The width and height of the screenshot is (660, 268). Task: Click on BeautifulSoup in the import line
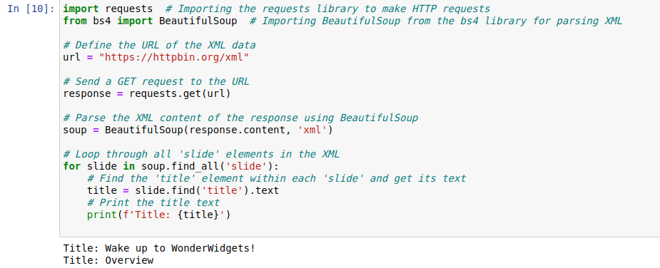click(x=198, y=21)
